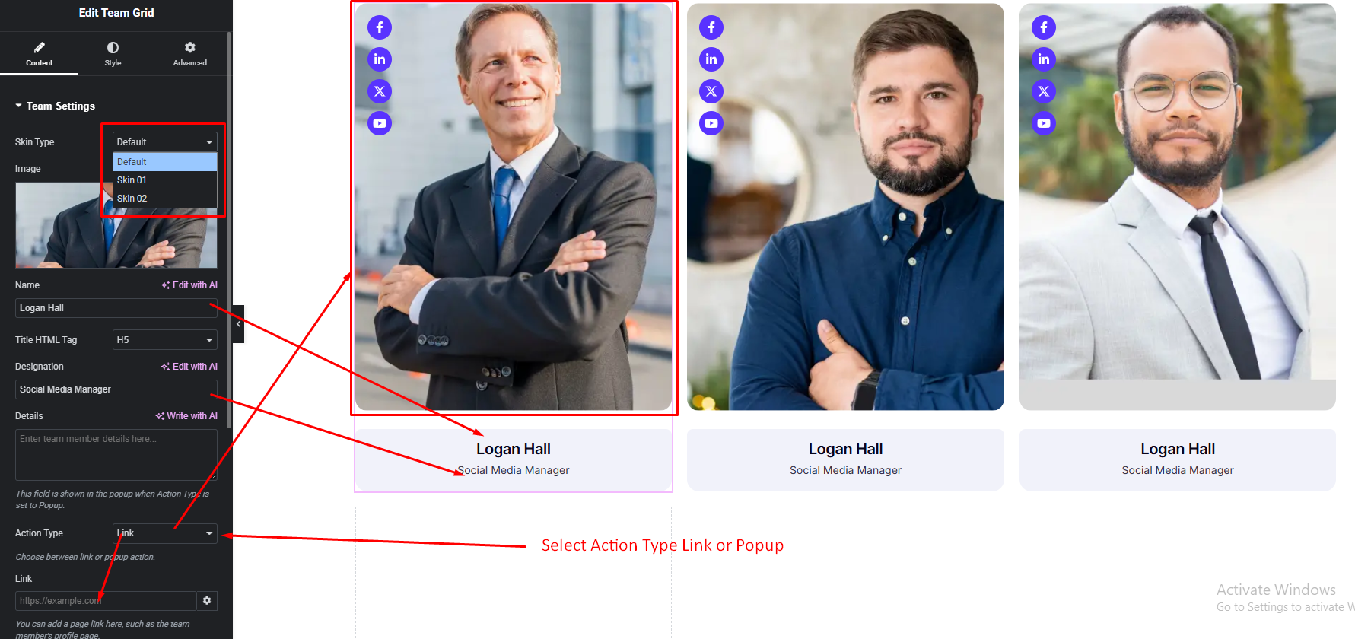Screen dimensions: 1355x639
Task: Click Facebook icon on third team card
Action: [x=1044, y=27]
